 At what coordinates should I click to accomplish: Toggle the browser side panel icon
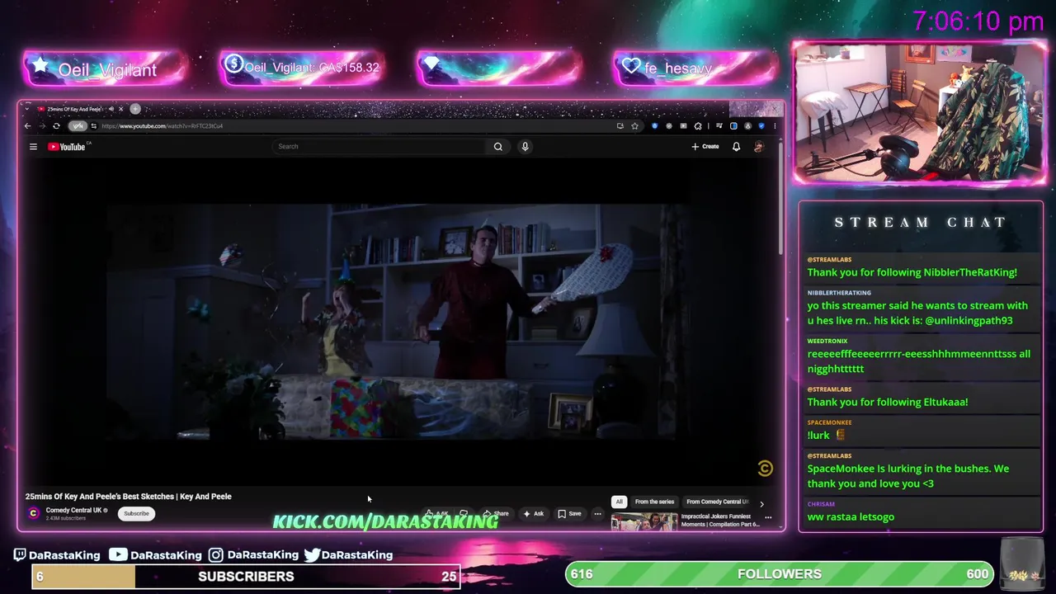coord(733,126)
